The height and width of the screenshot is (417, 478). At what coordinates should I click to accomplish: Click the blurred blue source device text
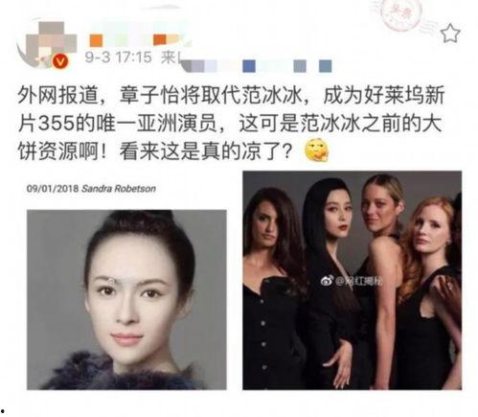click(x=257, y=65)
